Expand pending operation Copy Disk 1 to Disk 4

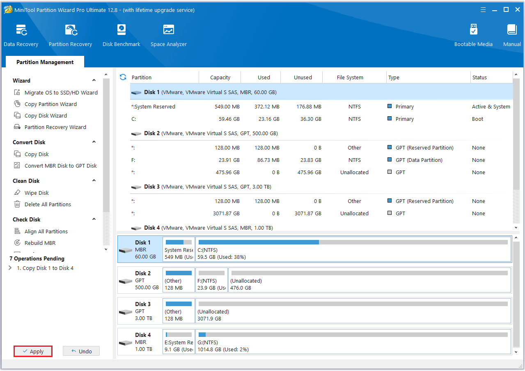point(10,268)
